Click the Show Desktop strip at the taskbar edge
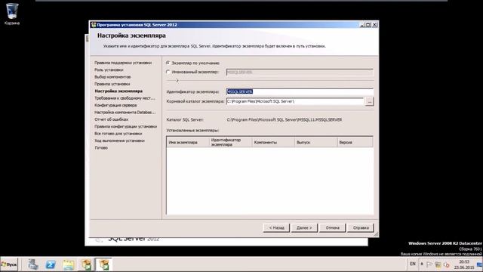This screenshot has width=483, height=272. 480,264
